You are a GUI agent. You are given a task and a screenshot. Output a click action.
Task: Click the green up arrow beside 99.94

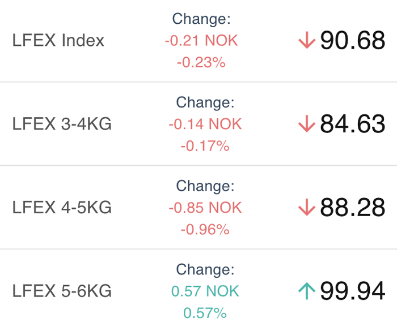click(307, 291)
